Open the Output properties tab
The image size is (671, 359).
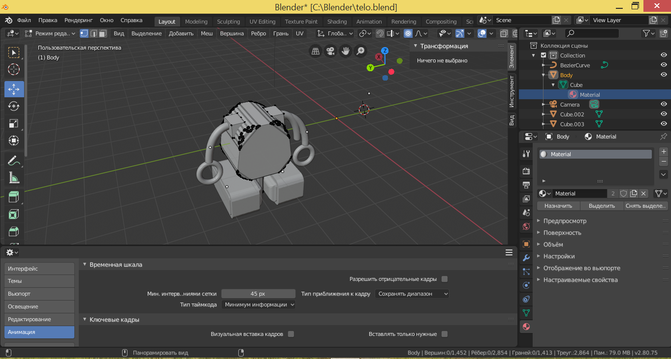[x=526, y=185]
